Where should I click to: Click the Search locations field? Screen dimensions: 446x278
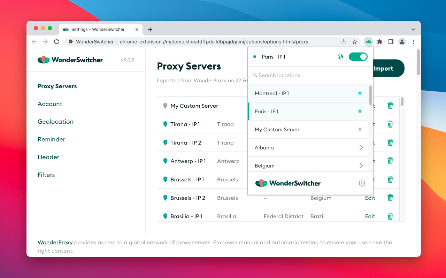point(310,75)
